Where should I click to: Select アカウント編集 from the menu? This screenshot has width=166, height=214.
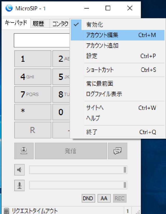point(117,35)
